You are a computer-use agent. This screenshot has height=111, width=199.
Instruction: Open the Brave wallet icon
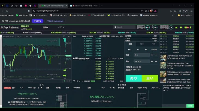(180, 11)
